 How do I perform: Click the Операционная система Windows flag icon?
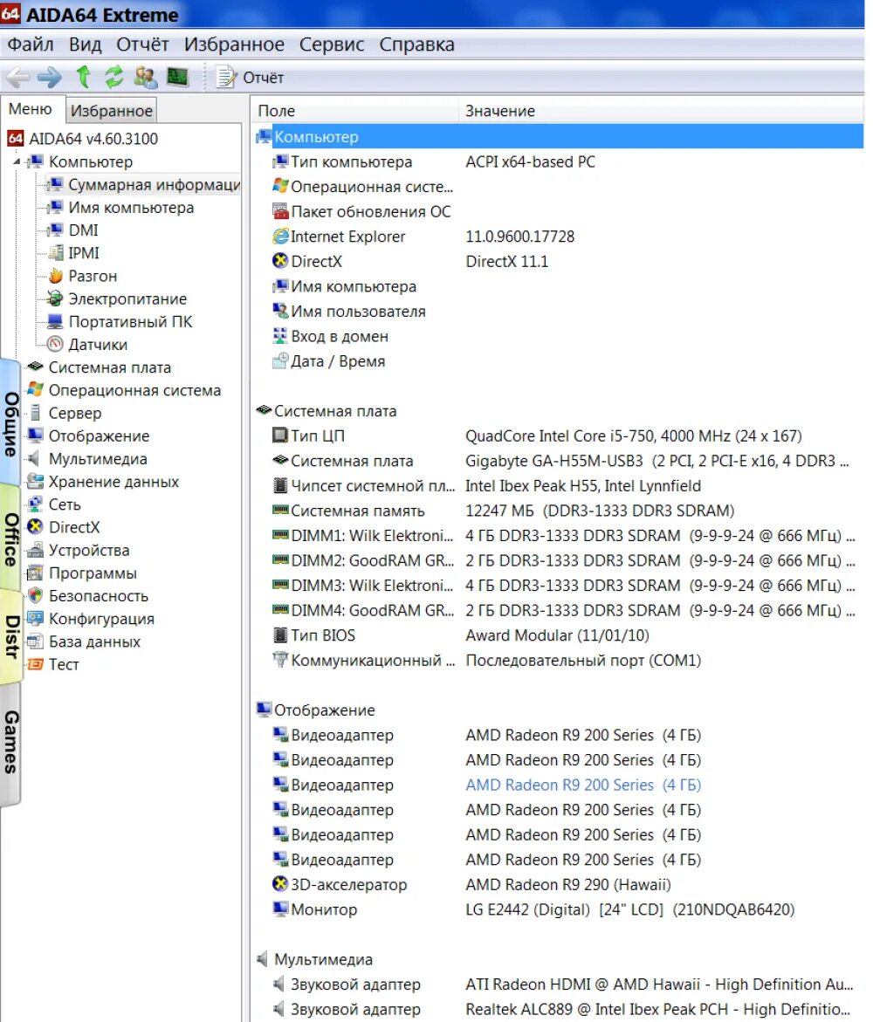point(36,390)
